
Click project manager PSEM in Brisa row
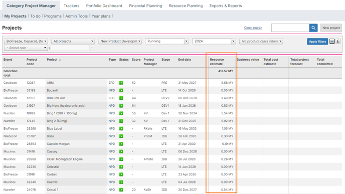(148, 136)
